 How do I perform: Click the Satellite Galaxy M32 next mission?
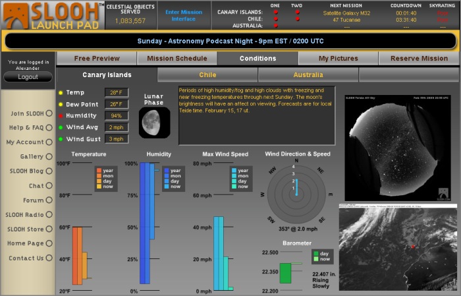point(346,13)
